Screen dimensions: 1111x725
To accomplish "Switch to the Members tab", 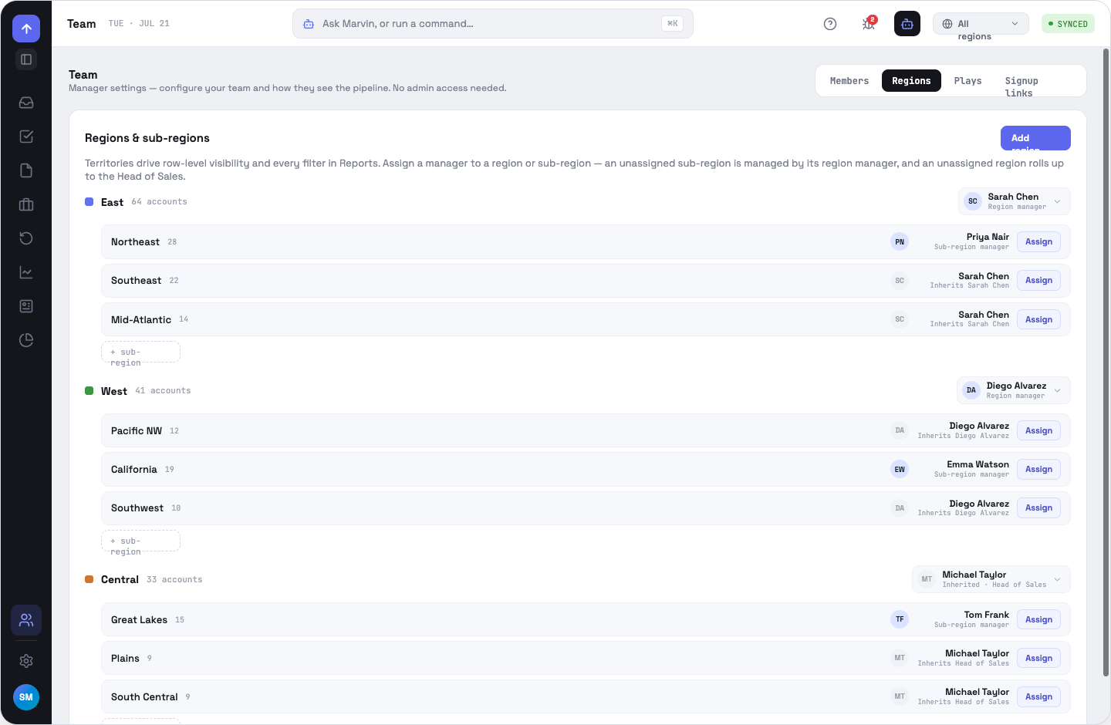I will coord(849,81).
